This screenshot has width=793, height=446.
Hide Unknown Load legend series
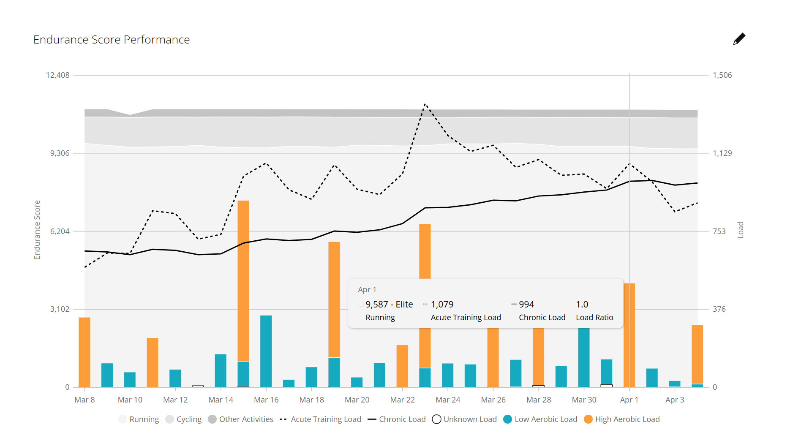pos(465,419)
